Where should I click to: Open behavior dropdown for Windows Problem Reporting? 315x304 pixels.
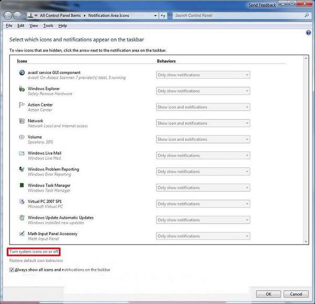tap(203, 171)
